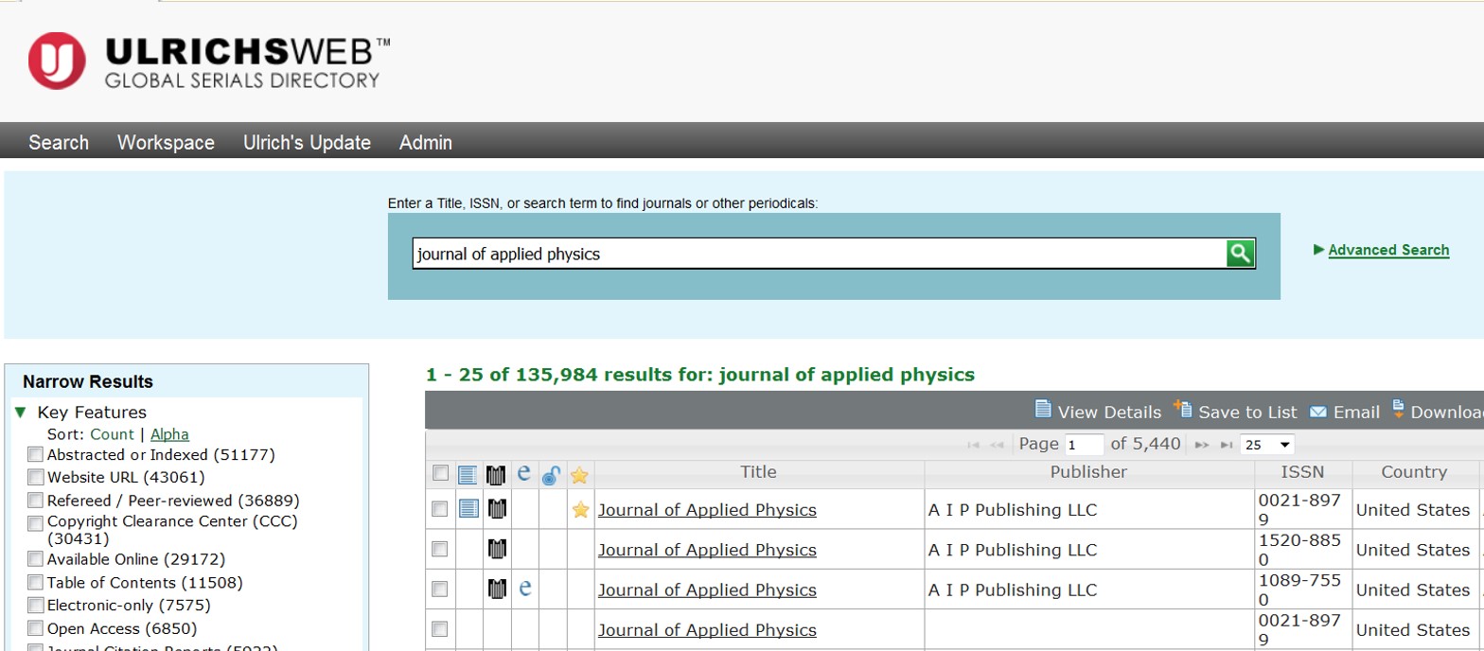Open the Admin menu

[426, 143]
